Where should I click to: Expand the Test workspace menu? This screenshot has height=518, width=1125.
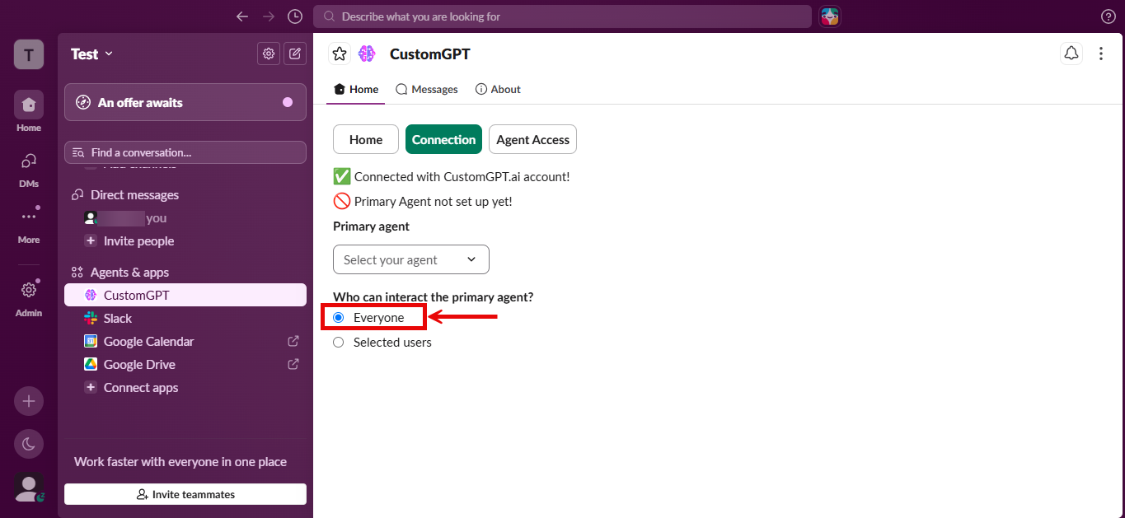(x=92, y=54)
